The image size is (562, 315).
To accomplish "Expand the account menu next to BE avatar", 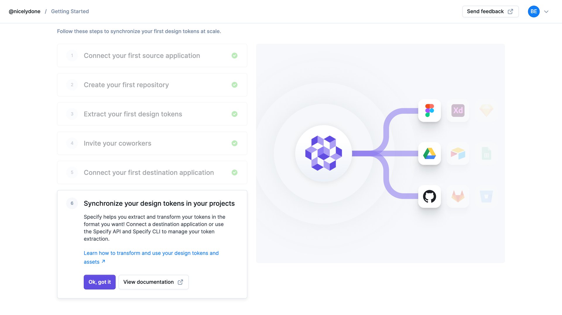I will tap(546, 11).
